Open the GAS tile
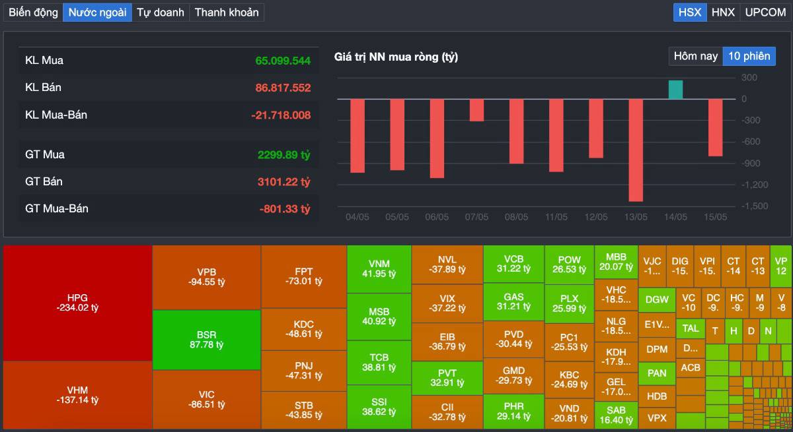 [x=513, y=302]
